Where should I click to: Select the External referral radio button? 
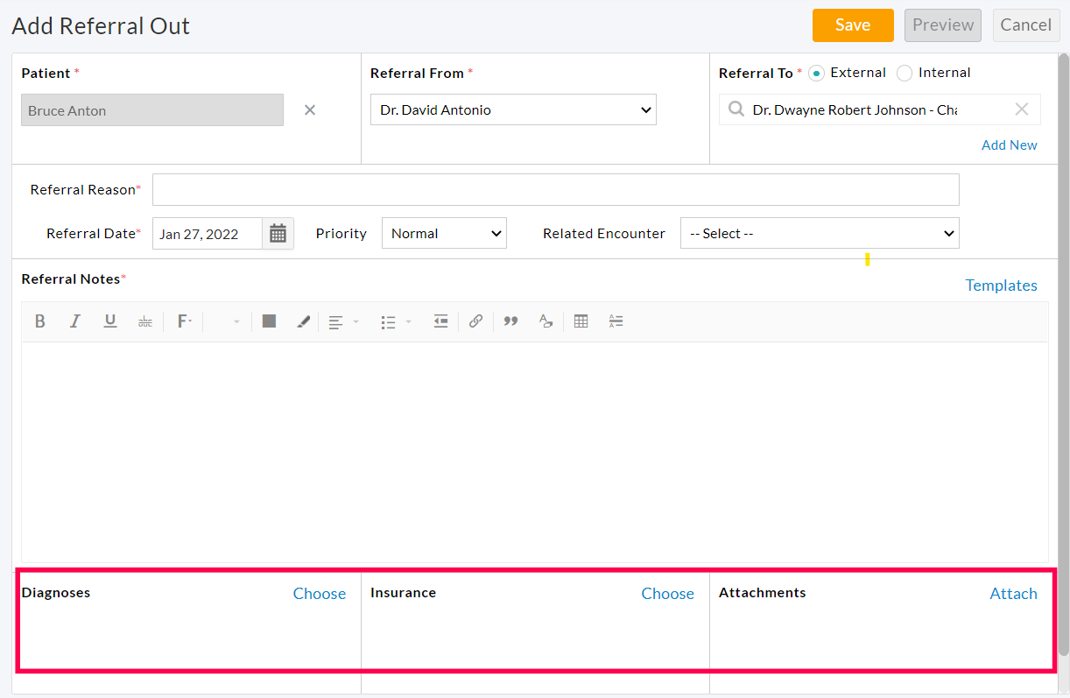click(x=815, y=73)
